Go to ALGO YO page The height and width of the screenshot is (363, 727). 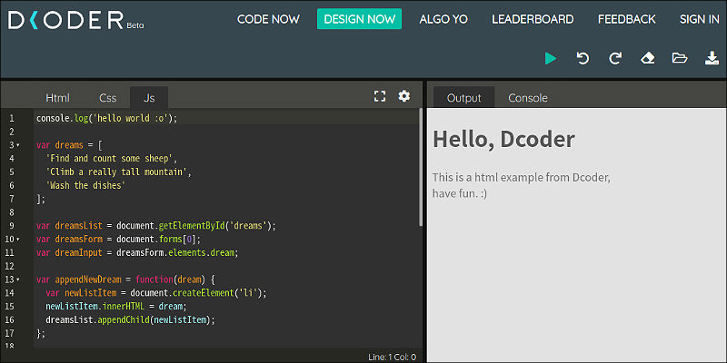pos(443,19)
